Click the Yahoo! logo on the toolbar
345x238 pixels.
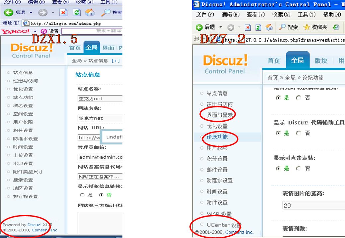15,31
